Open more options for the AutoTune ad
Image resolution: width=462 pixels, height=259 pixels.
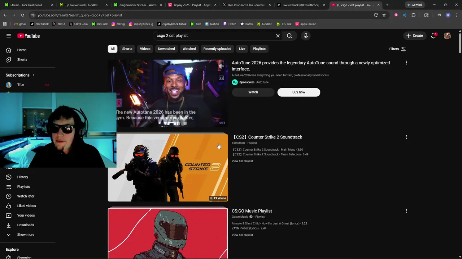[406, 63]
